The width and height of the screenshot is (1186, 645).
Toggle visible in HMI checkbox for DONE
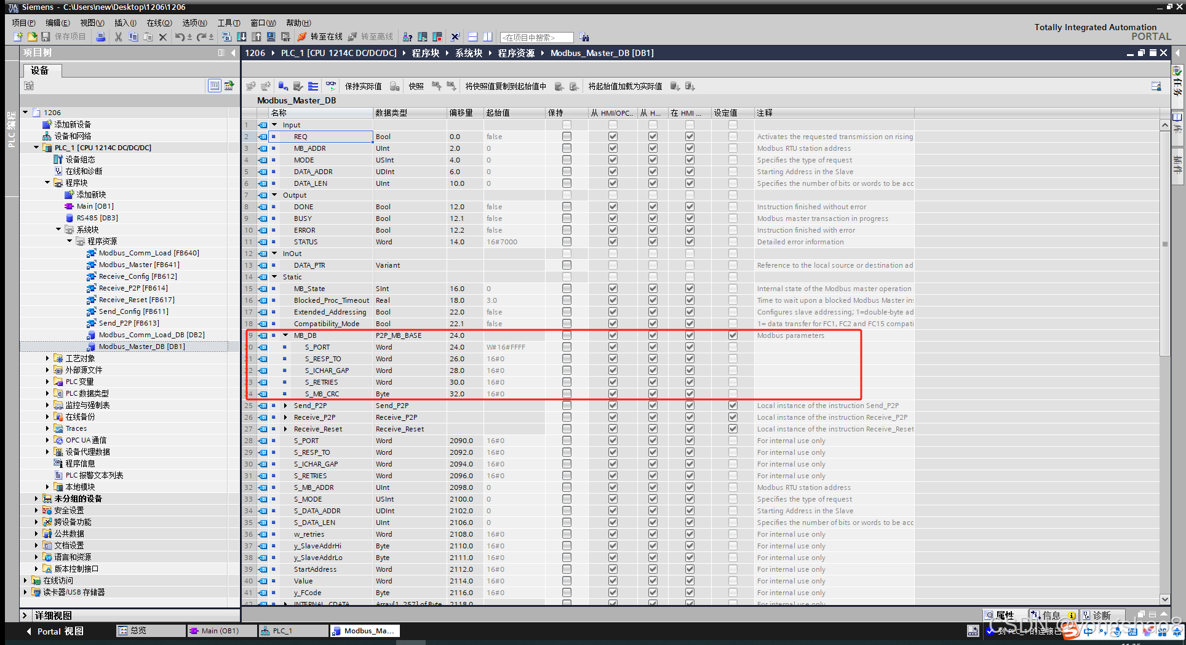pyautogui.click(x=690, y=207)
